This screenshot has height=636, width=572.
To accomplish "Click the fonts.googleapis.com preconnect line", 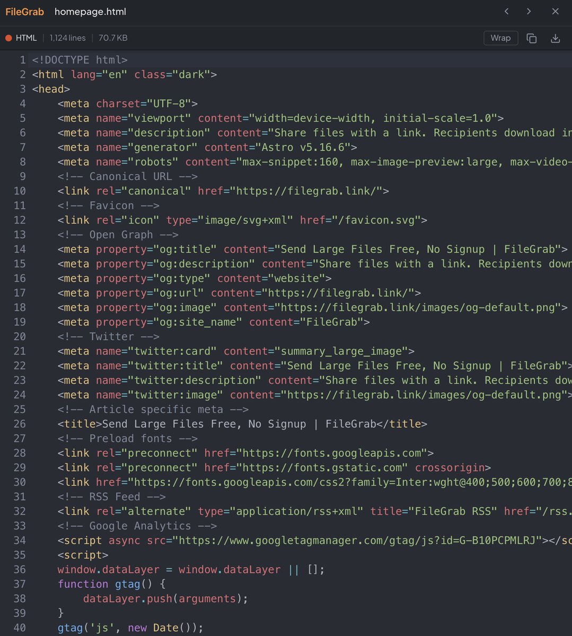I will (245, 454).
